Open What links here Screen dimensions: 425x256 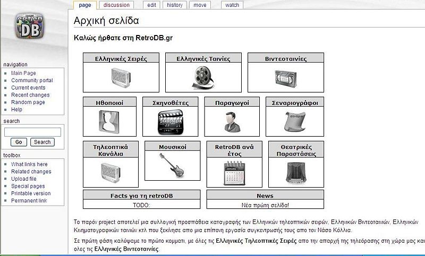tap(29, 164)
